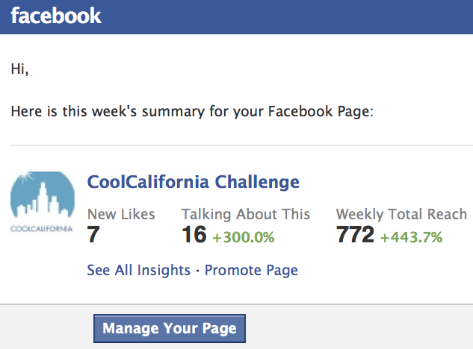473x349 pixels.
Task: Select the Weekly Total Reach number 772
Action: point(355,236)
